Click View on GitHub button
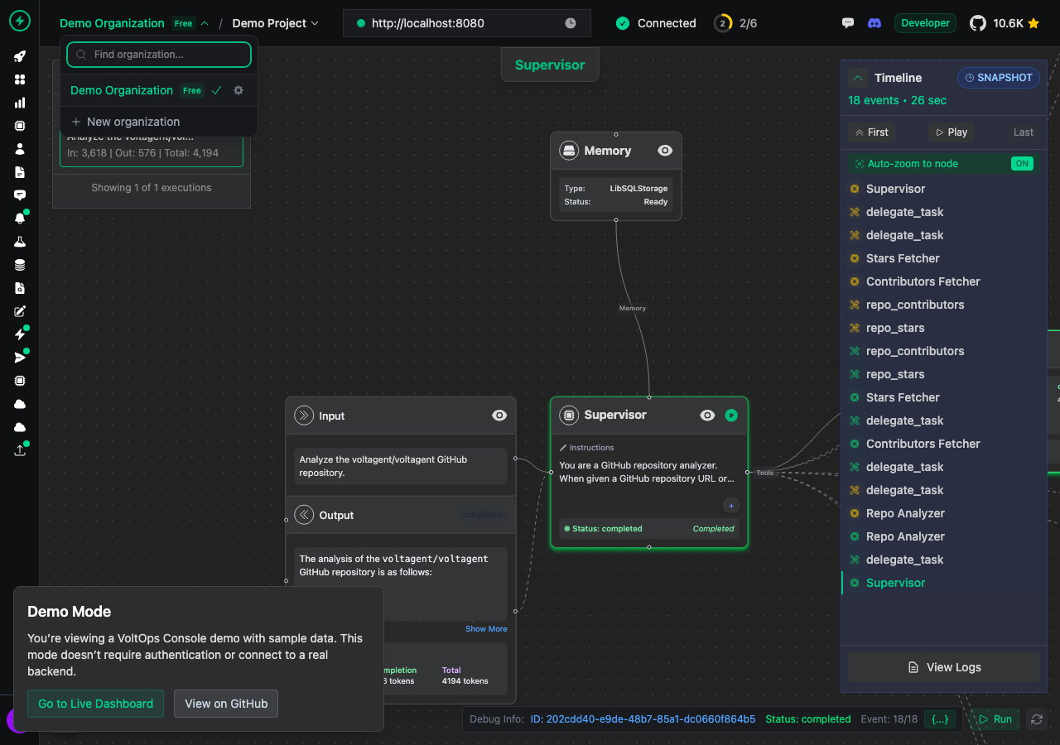1060x745 pixels. 226,704
